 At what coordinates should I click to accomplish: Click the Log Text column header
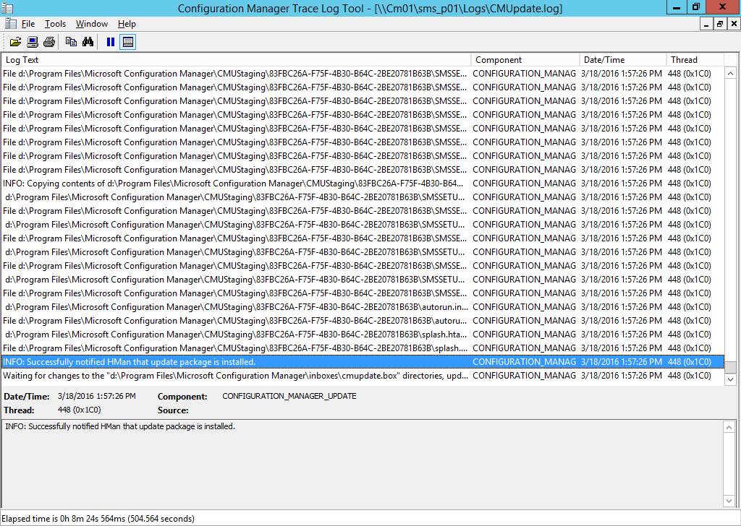[236, 60]
